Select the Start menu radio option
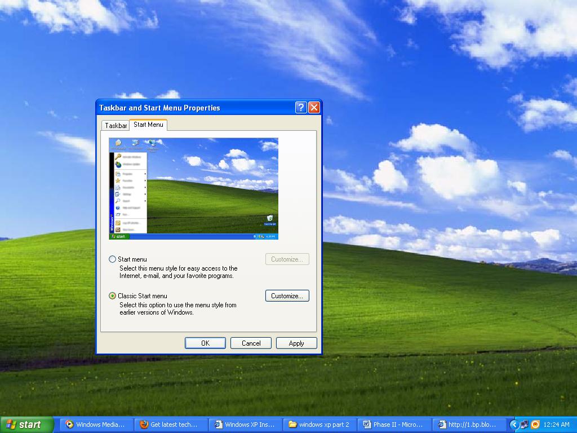577x433 pixels. click(x=113, y=259)
